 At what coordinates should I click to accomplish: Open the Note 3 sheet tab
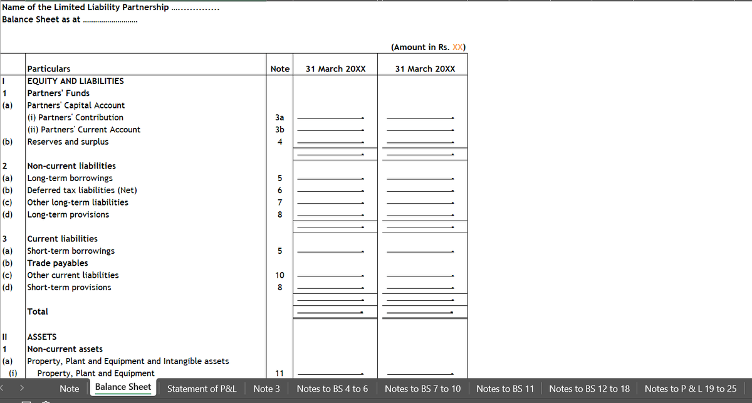pos(266,389)
